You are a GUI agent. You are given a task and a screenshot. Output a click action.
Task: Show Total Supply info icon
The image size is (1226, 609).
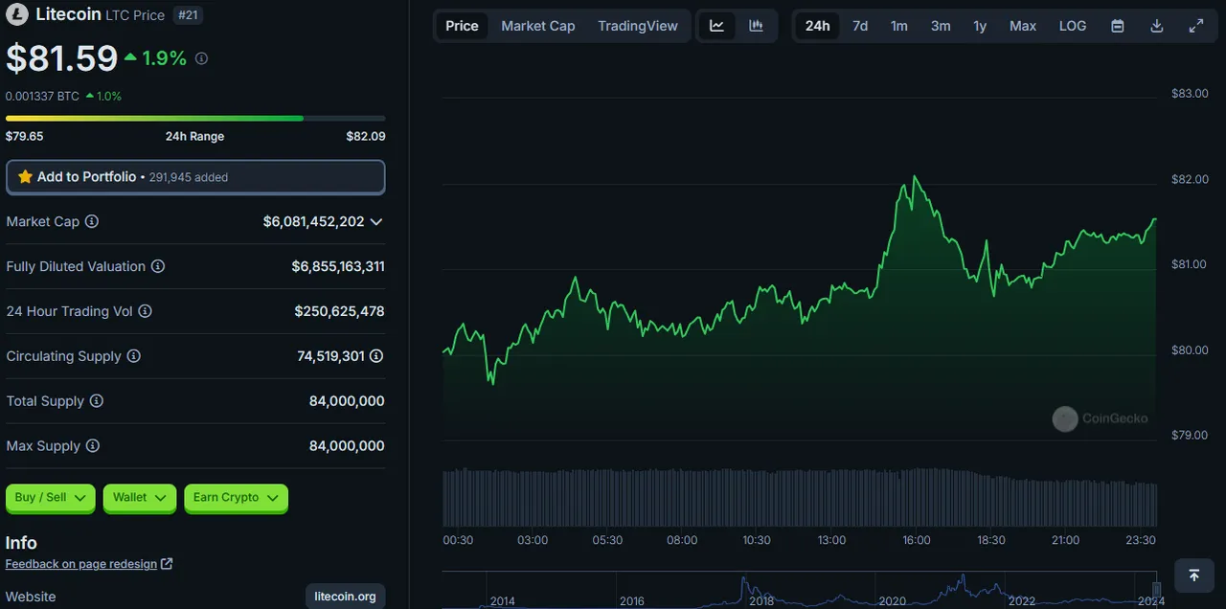(97, 401)
